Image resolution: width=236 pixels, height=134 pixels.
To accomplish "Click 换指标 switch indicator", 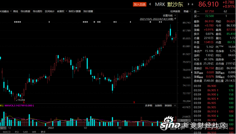I will (168, 106).
